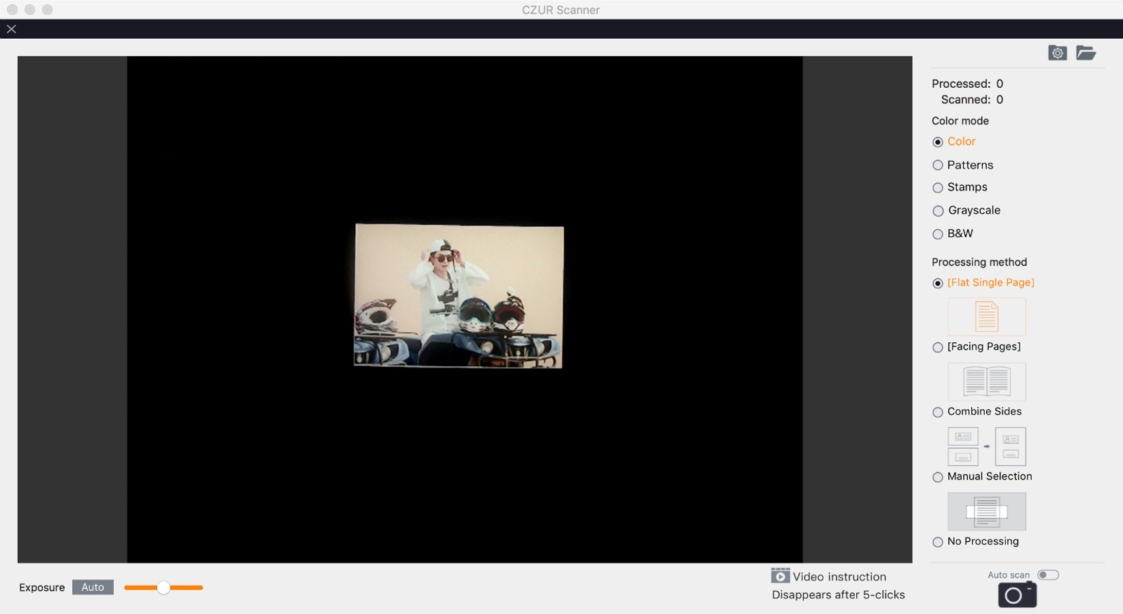Open the scanner settings camera-gear icon

pyautogui.click(x=1057, y=53)
